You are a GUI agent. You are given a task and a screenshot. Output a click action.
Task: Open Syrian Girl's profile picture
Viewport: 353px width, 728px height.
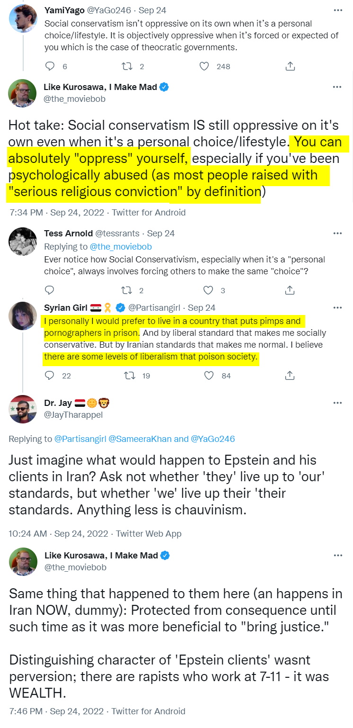tap(23, 316)
